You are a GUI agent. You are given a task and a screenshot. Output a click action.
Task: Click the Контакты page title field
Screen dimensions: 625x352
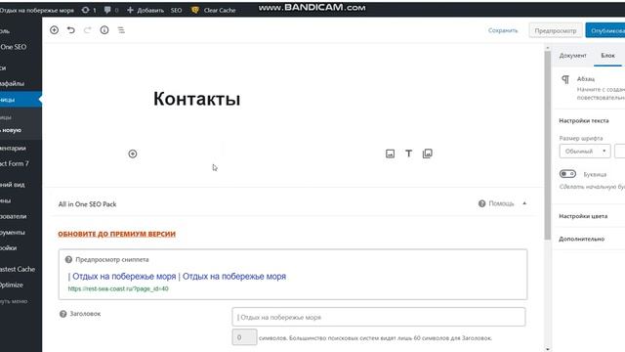tap(197, 99)
